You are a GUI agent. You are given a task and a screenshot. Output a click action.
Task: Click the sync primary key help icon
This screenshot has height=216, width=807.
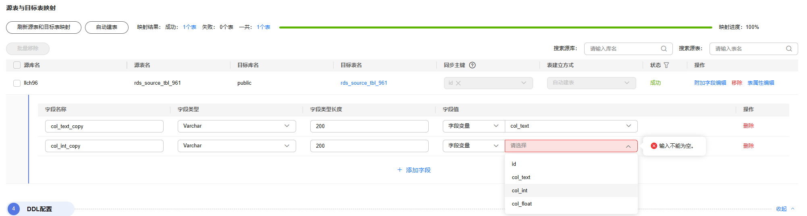[x=473, y=65]
